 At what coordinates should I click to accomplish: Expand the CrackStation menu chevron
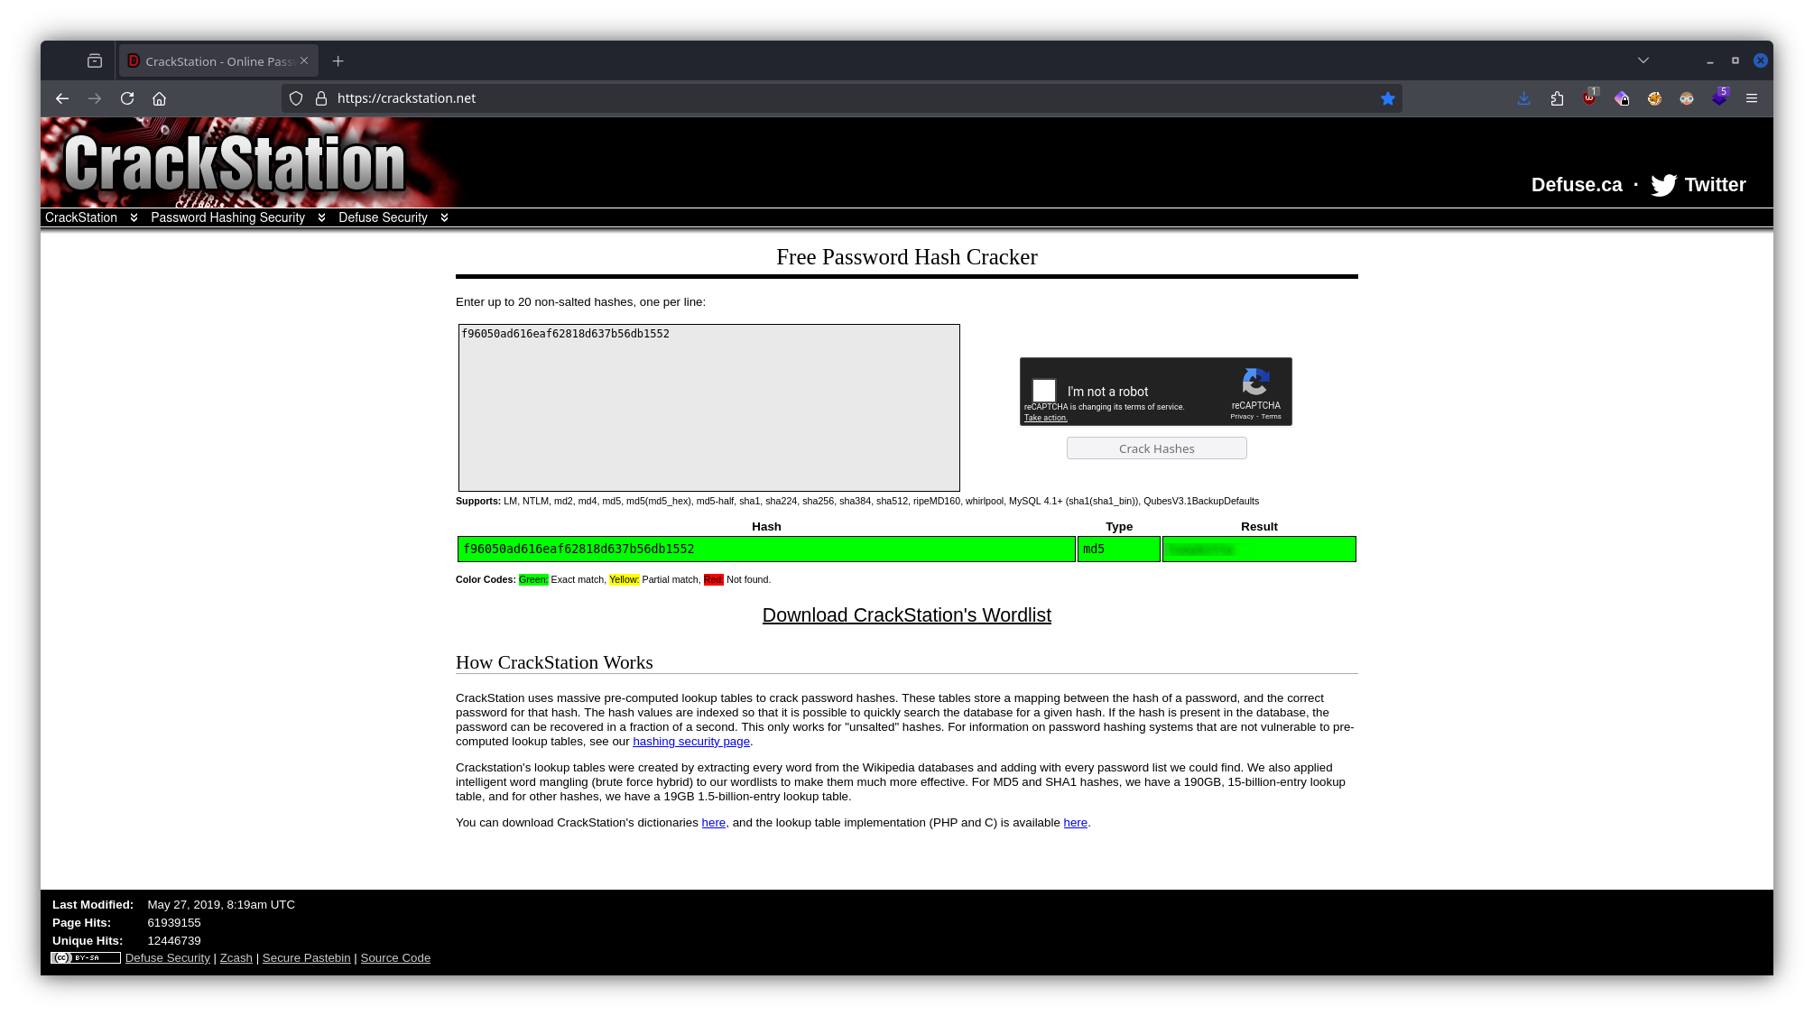(134, 217)
